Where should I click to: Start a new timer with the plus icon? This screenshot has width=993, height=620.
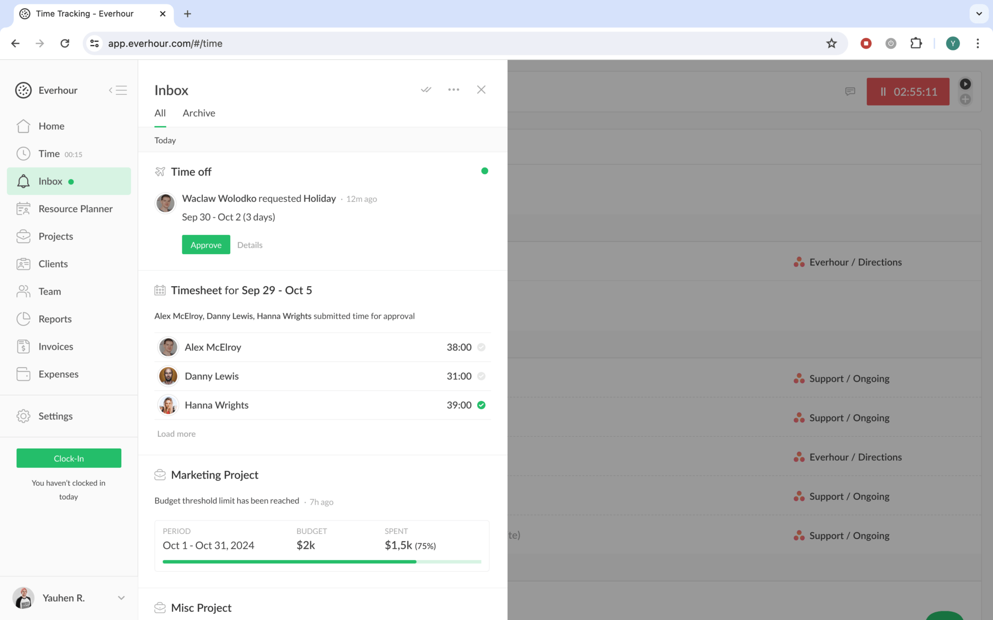(965, 100)
